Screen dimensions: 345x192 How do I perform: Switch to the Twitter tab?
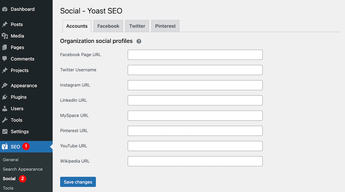pos(137,26)
